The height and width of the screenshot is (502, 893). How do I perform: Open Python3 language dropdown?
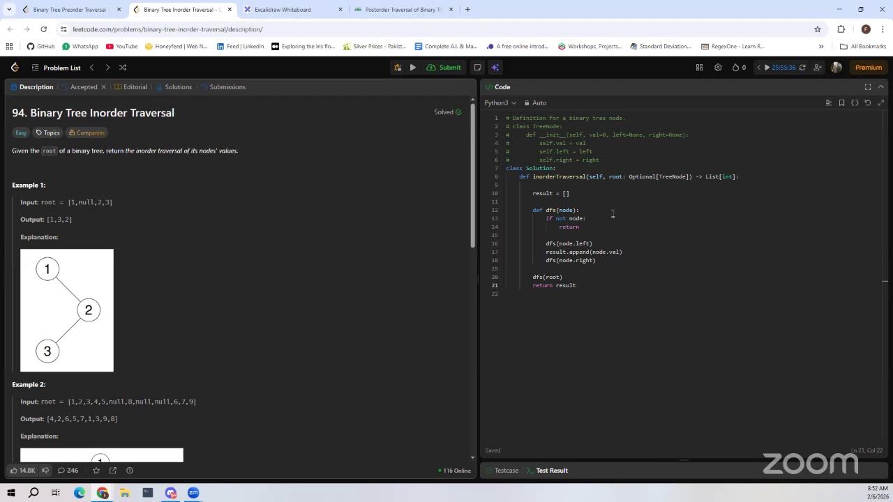500,102
